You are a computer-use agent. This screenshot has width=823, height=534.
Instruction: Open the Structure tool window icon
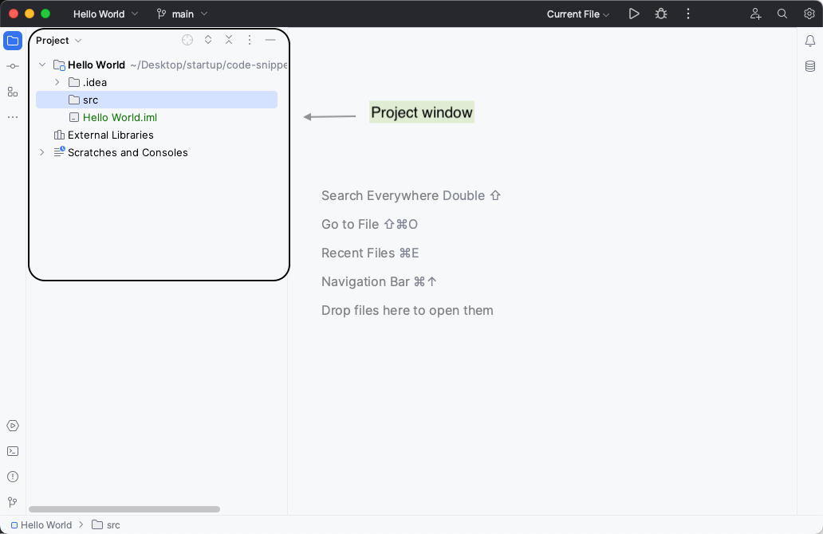point(13,92)
